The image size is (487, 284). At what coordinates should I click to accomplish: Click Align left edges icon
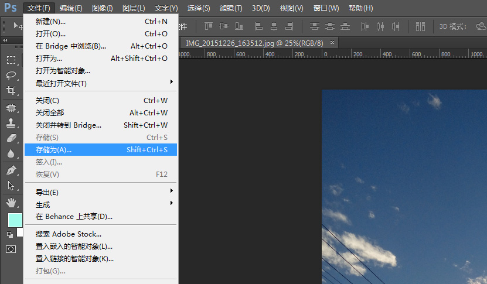(x=258, y=26)
